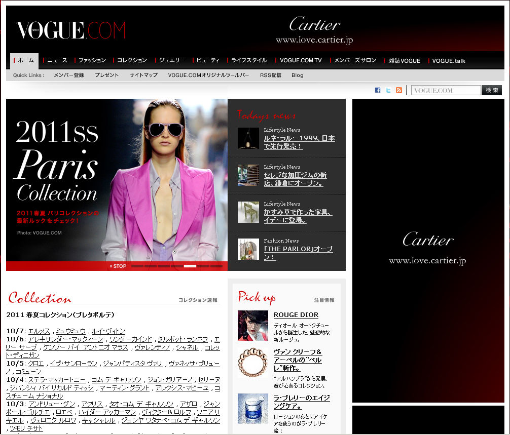Screen dimensions: 510x435
Task: Click the Rouge Dior model thumbnail
Action: coord(253,326)
